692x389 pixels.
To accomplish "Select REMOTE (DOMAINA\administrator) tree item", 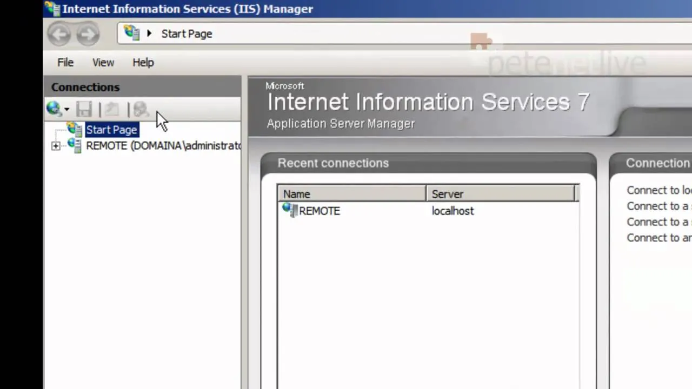I will 162,146.
